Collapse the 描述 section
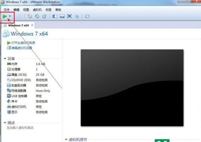The image size is (201, 142). [5, 122]
